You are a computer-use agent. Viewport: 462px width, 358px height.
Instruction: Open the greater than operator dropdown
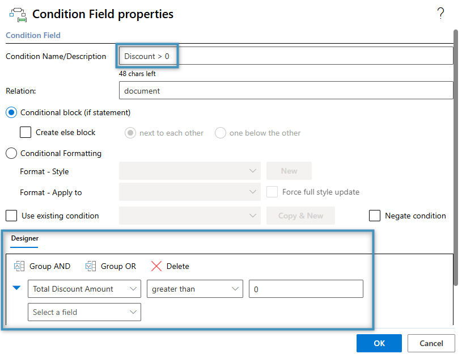pos(194,289)
